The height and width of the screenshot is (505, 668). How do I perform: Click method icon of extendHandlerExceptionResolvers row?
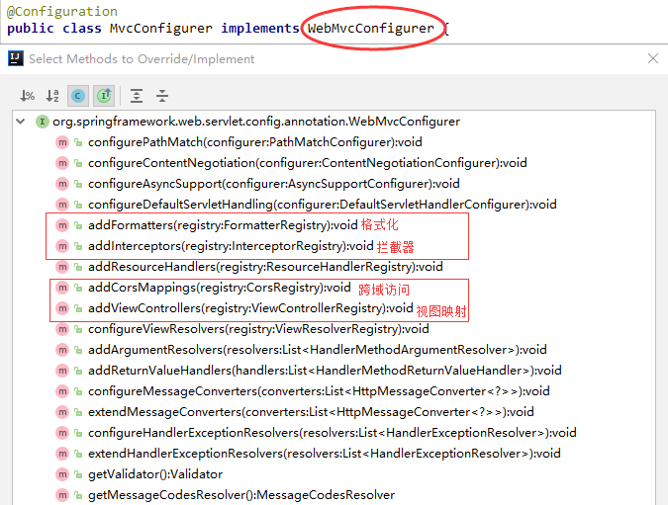pyautogui.click(x=62, y=454)
